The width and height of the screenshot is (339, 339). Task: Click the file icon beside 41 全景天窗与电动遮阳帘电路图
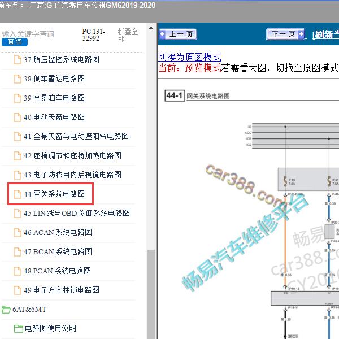coord(18,137)
